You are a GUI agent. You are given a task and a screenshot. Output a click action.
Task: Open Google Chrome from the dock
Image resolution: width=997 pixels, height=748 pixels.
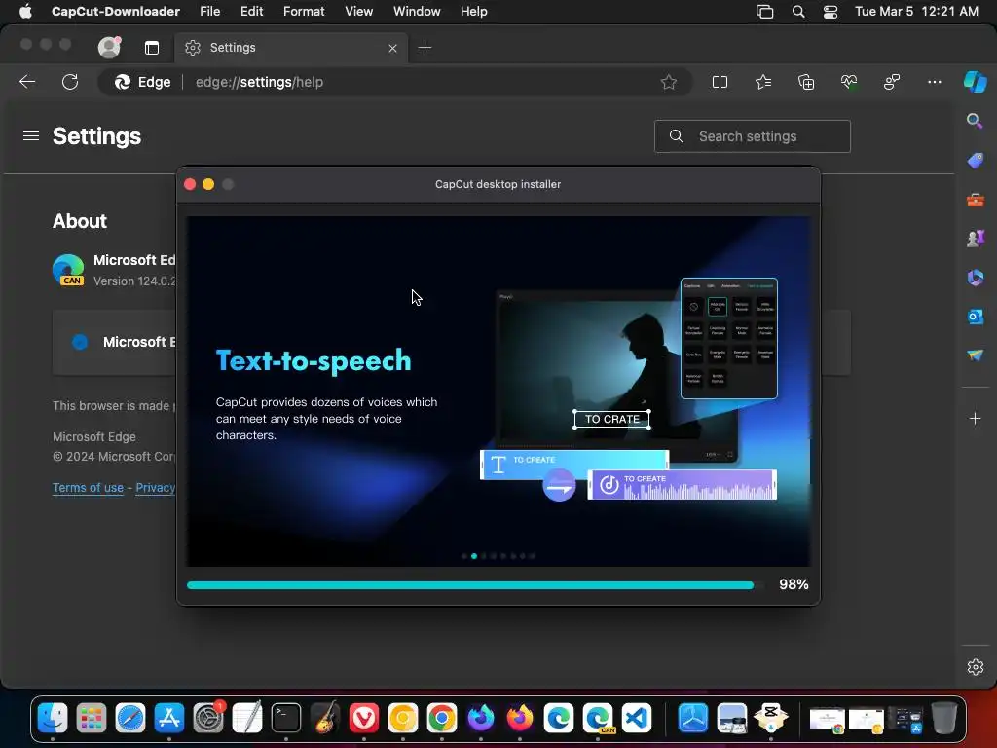(x=442, y=718)
